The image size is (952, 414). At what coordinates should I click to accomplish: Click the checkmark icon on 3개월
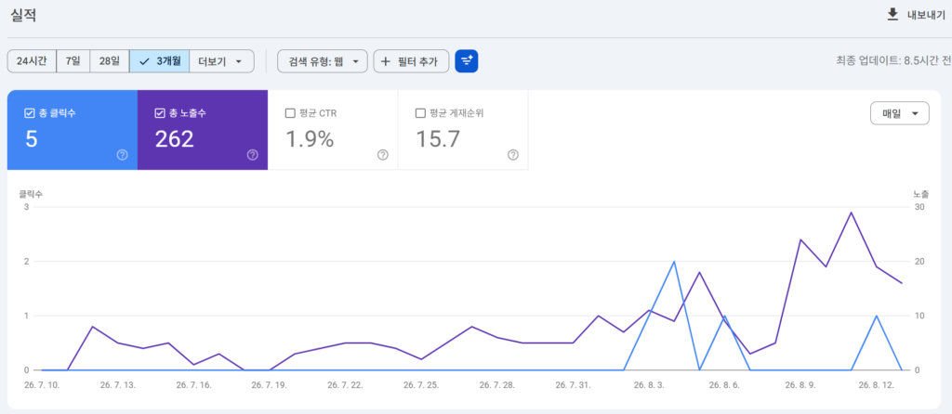[144, 61]
